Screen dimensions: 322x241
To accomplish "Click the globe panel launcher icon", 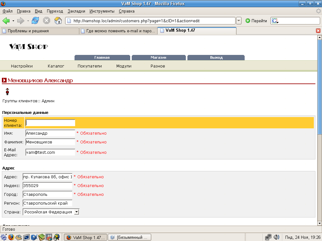I will 57,237.
